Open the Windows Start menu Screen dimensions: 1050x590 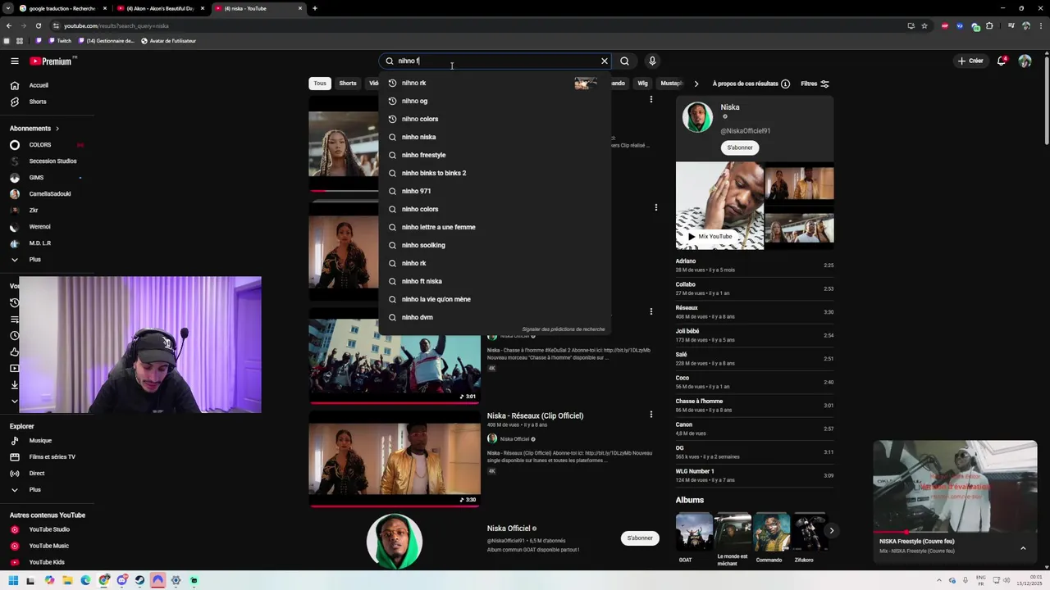[13, 580]
